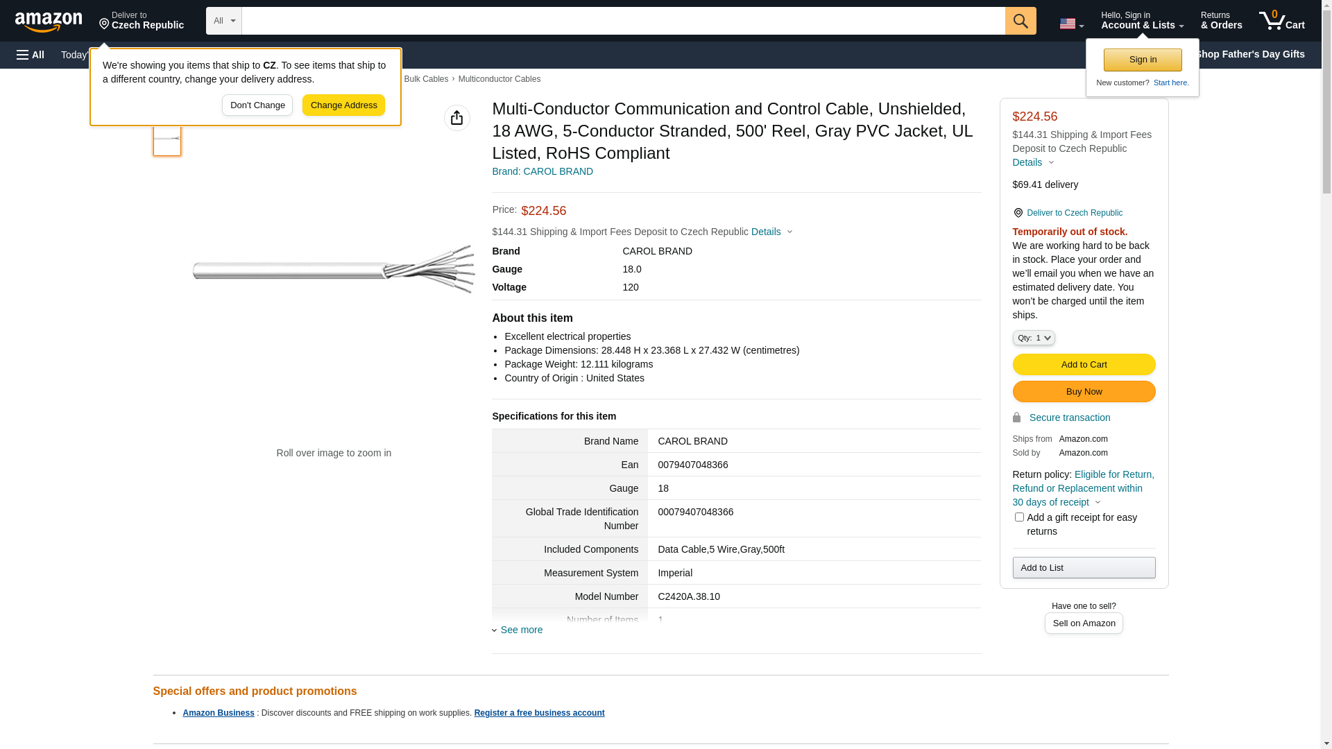The width and height of the screenshot is (1332, 749).
Task: Click in the search input field
Action: pos(622,21)
